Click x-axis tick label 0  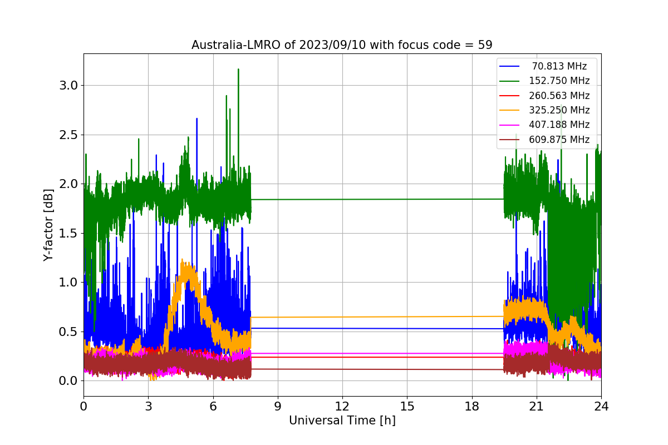pyautogui.click(x=83, y=406)
